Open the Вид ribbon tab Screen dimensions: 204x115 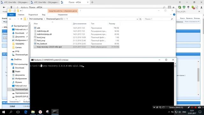pyautogui.click(x=44, y=15)
